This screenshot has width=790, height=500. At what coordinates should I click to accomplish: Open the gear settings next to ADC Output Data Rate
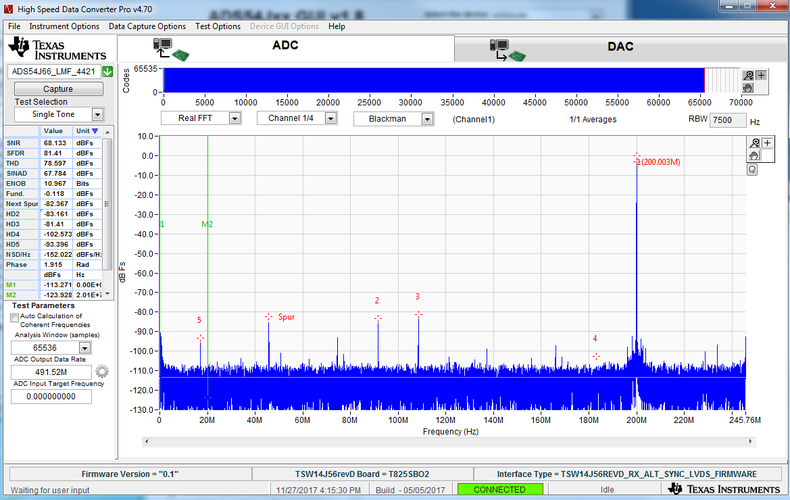tap(102, 372)
